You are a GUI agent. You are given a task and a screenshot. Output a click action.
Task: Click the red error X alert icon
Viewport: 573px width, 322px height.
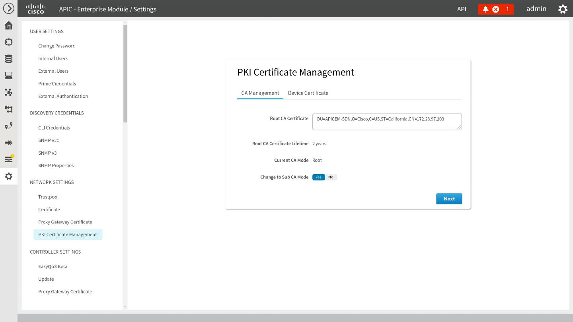click(x=496, y=9)
